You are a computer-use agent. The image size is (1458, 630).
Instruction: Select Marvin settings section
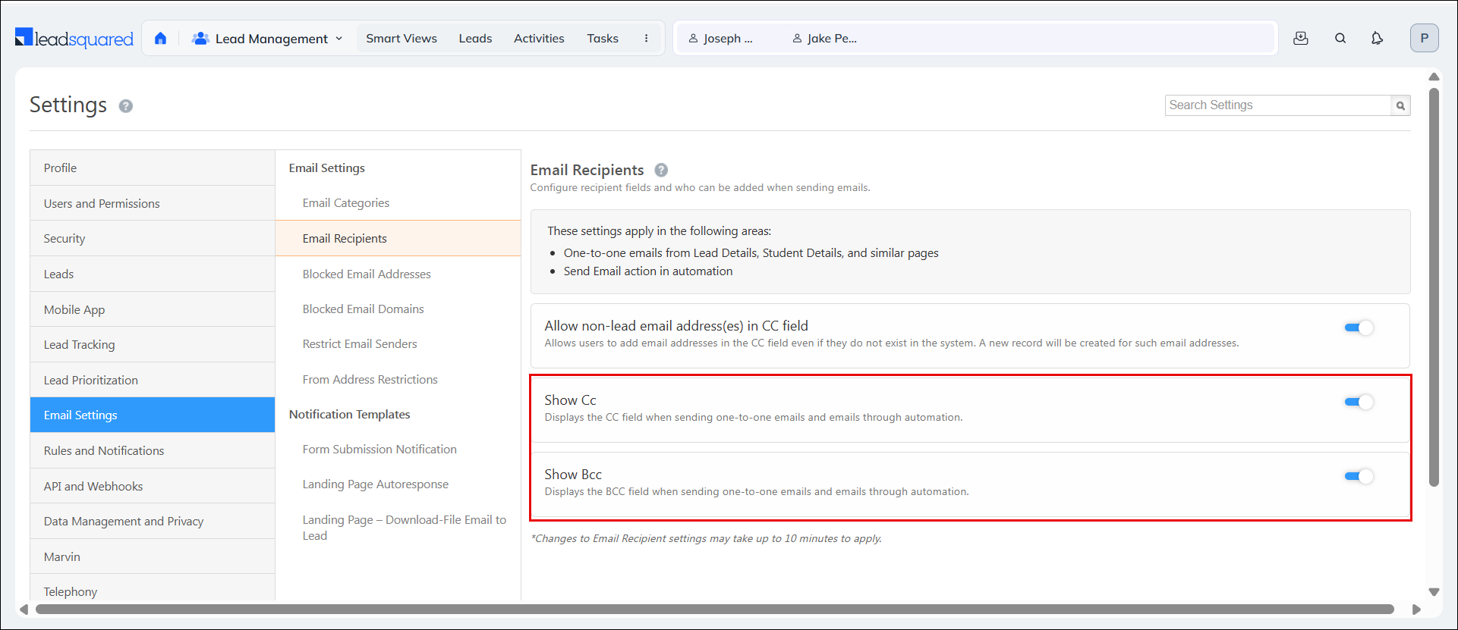pyautogui.click(x=153, y=556)
